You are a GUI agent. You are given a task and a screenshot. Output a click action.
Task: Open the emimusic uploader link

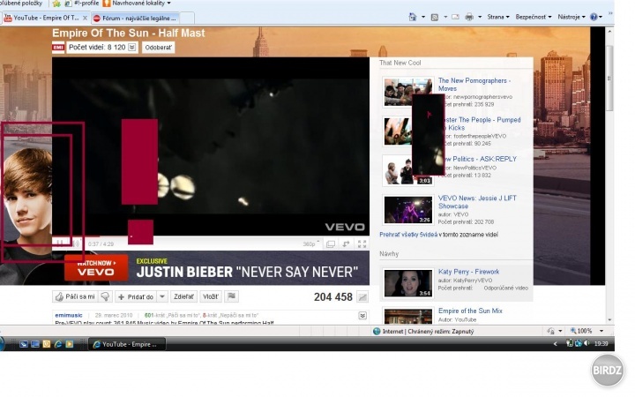click(69, 315)
